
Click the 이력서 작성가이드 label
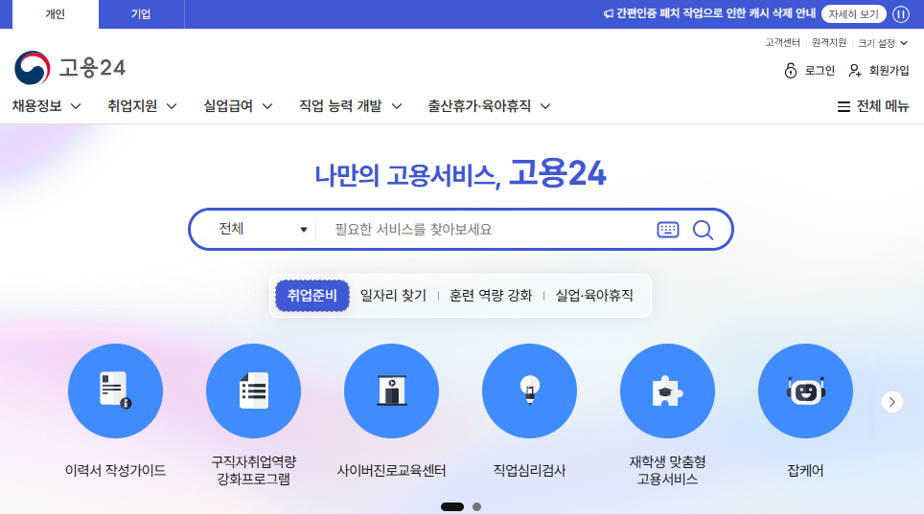click(x=115, y=470)
